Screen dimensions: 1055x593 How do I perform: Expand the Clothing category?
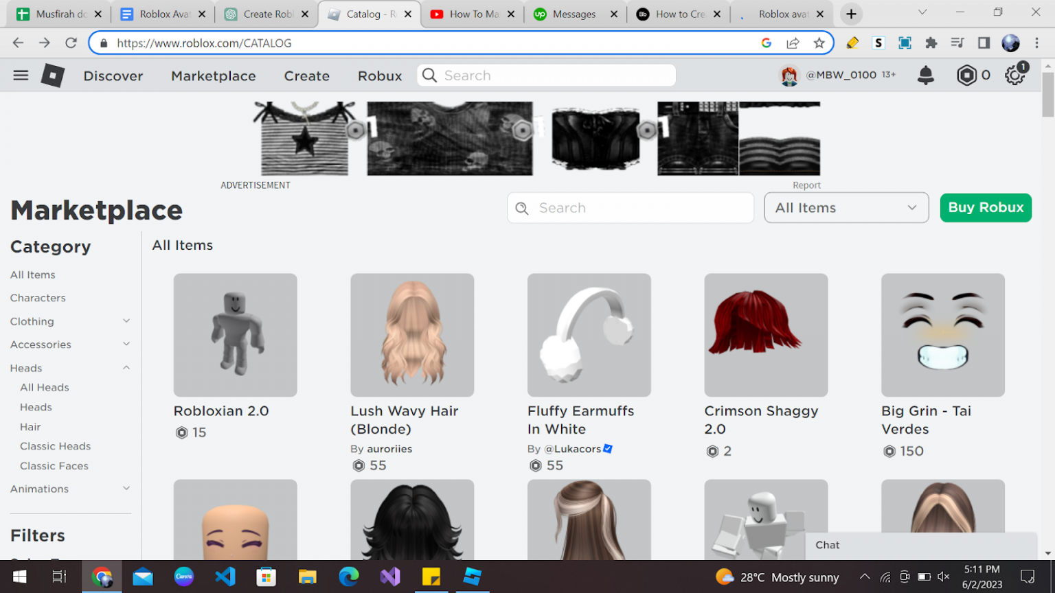[126, 321]
